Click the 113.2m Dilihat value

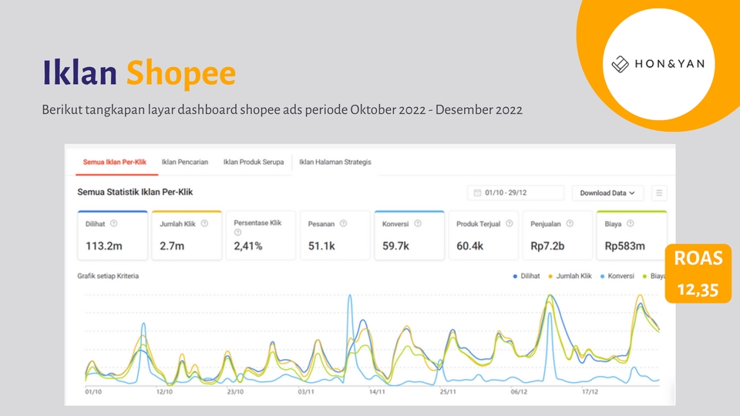tap(104, 246)
